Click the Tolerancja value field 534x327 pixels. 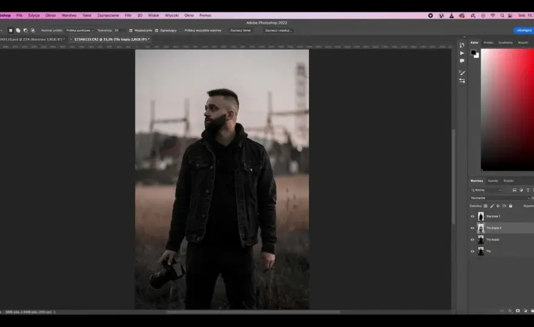tap(119, 30)
